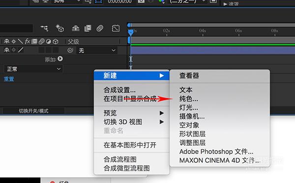Click the snapshot camera icon in viewer bar
295x183 pixels.
141,1
